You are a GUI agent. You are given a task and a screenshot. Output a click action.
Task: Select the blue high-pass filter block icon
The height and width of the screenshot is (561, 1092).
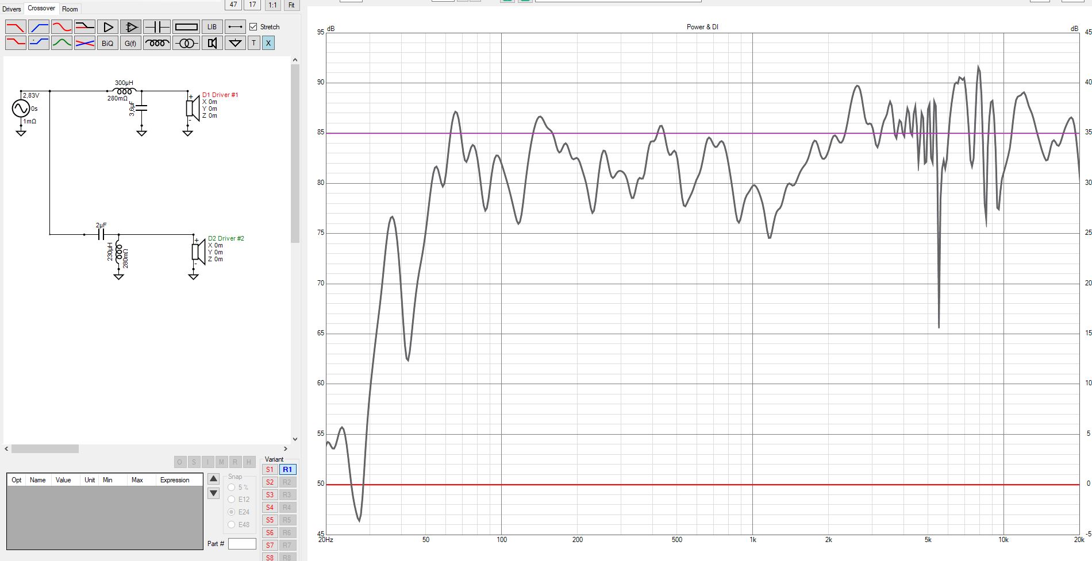coord(39,27)
